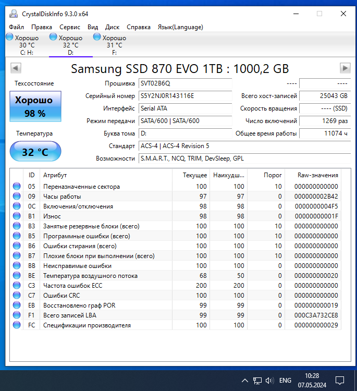
Task: Click the Raw-значения column header
Action: pyautogui.click(x=317, y=175)
